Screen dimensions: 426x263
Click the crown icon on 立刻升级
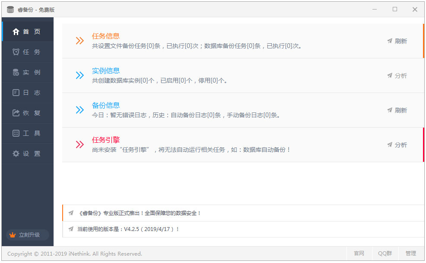pos(13,235)
